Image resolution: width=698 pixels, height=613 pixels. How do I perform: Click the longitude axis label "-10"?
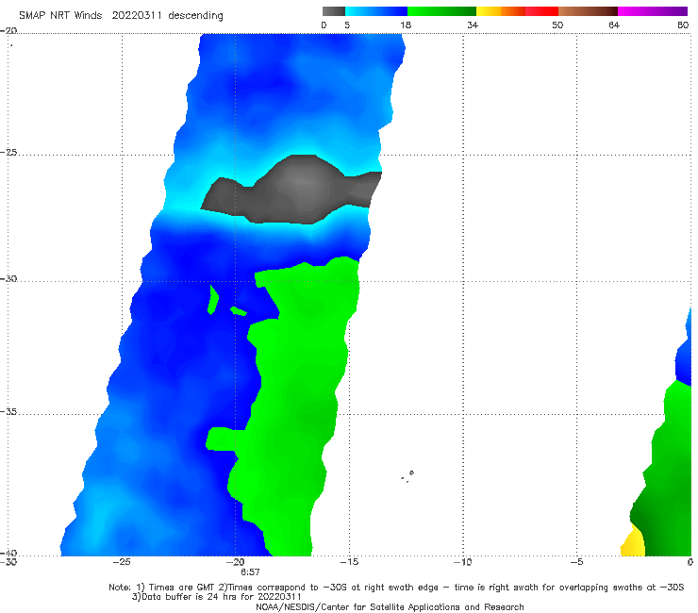click(462, 562)
